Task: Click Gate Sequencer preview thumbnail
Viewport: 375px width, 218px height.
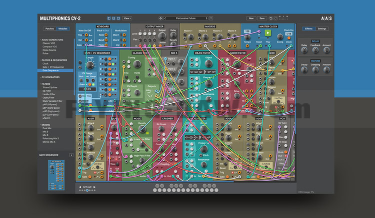Action: [56, 175]
